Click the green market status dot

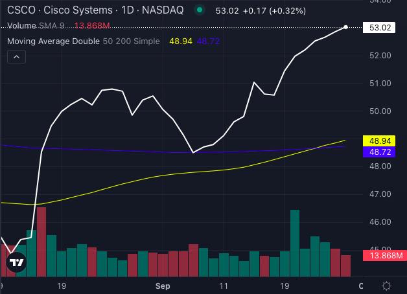tap(200, 10)
